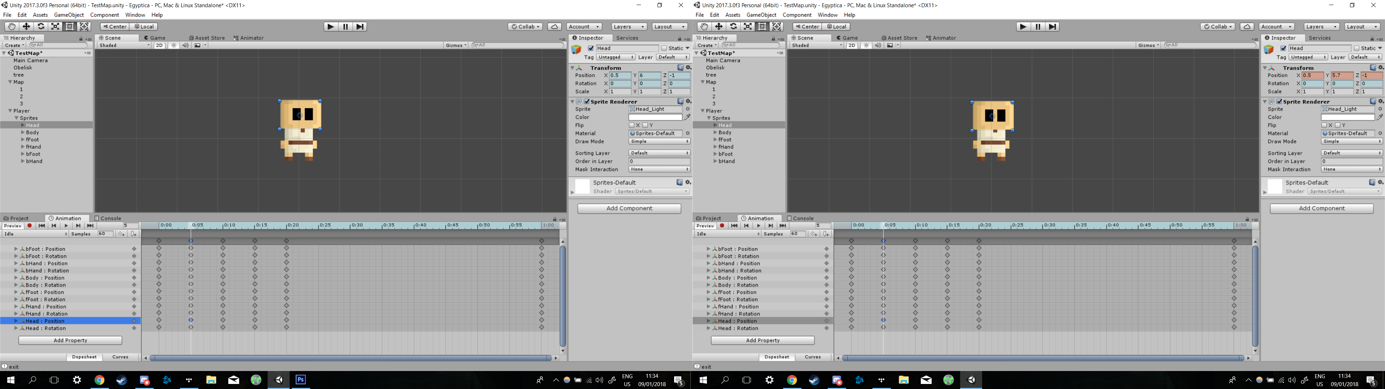Click color eyedropper icon in left Inspector
Viewport: 1385px width, 389px height.
point(687,117)
